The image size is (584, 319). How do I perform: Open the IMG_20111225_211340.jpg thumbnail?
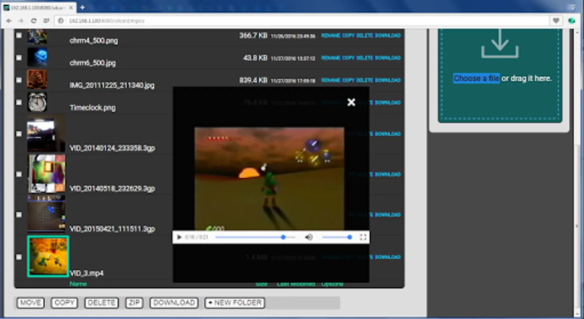point(37,80)
